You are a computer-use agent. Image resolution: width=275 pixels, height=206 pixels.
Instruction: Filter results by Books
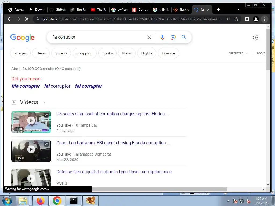click(107, 53)
